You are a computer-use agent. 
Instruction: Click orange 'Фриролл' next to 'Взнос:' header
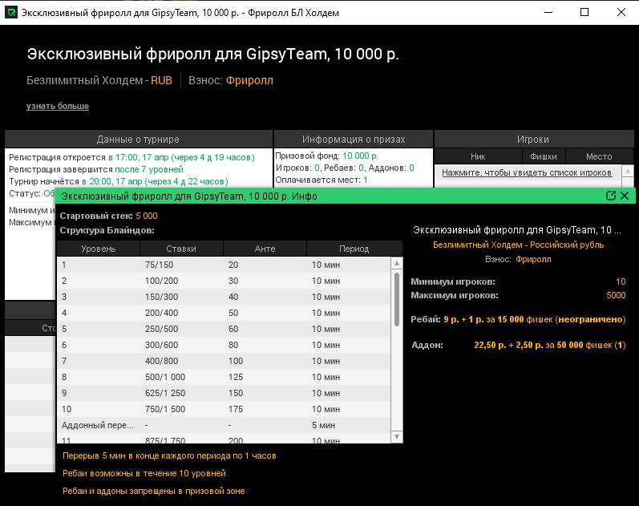coord(249,80)
